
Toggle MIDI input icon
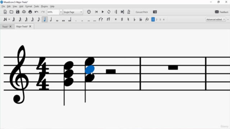(89, 12)
